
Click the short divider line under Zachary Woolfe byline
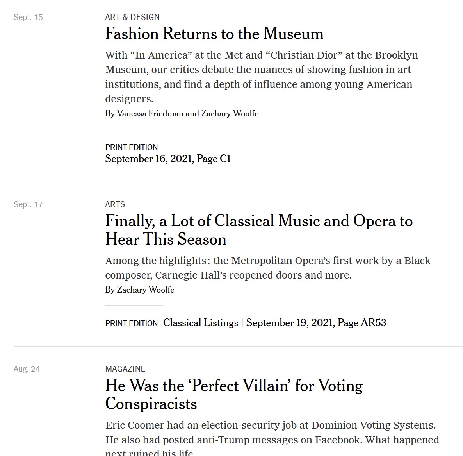[x=134, y=305]
